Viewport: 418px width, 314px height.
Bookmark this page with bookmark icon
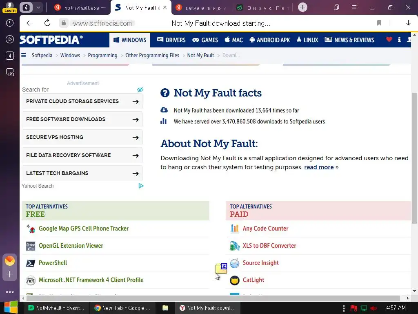[379, 23]
